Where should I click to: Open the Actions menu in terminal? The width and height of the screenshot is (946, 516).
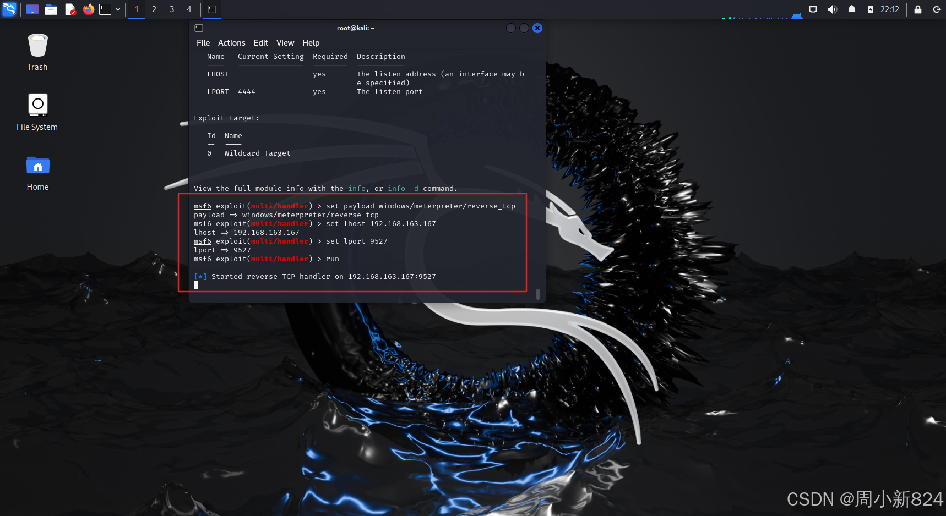[231, 43]
